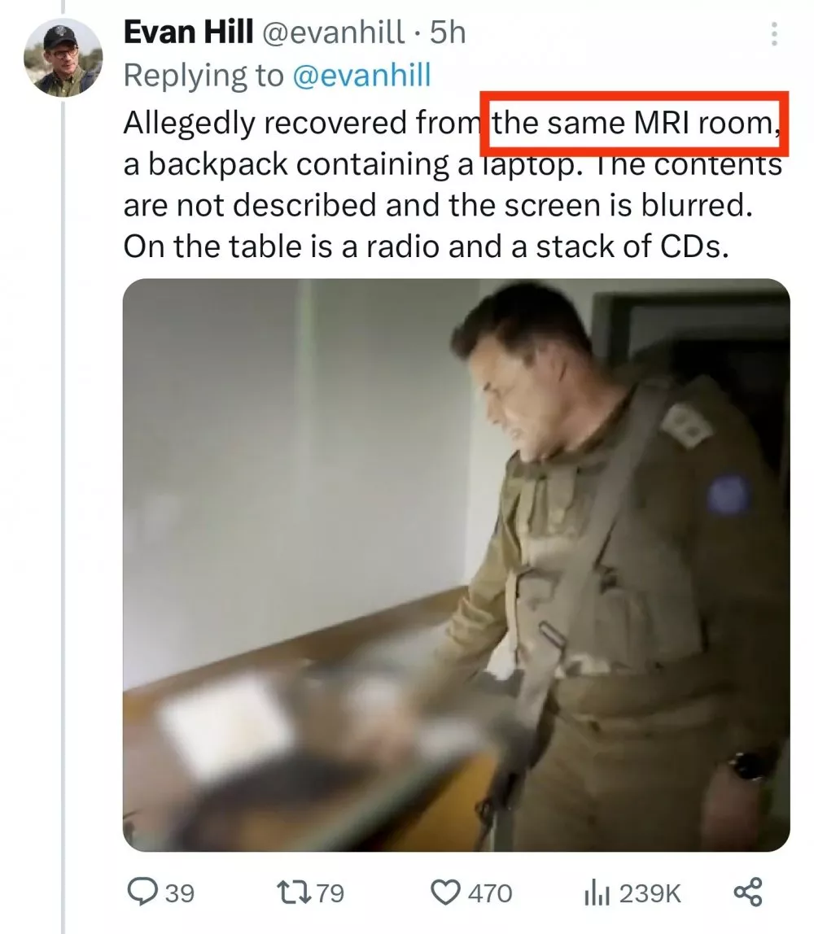Click the reply speech bubble icon
This screenshot has width=814, height=934.
(x=145, y=893)
